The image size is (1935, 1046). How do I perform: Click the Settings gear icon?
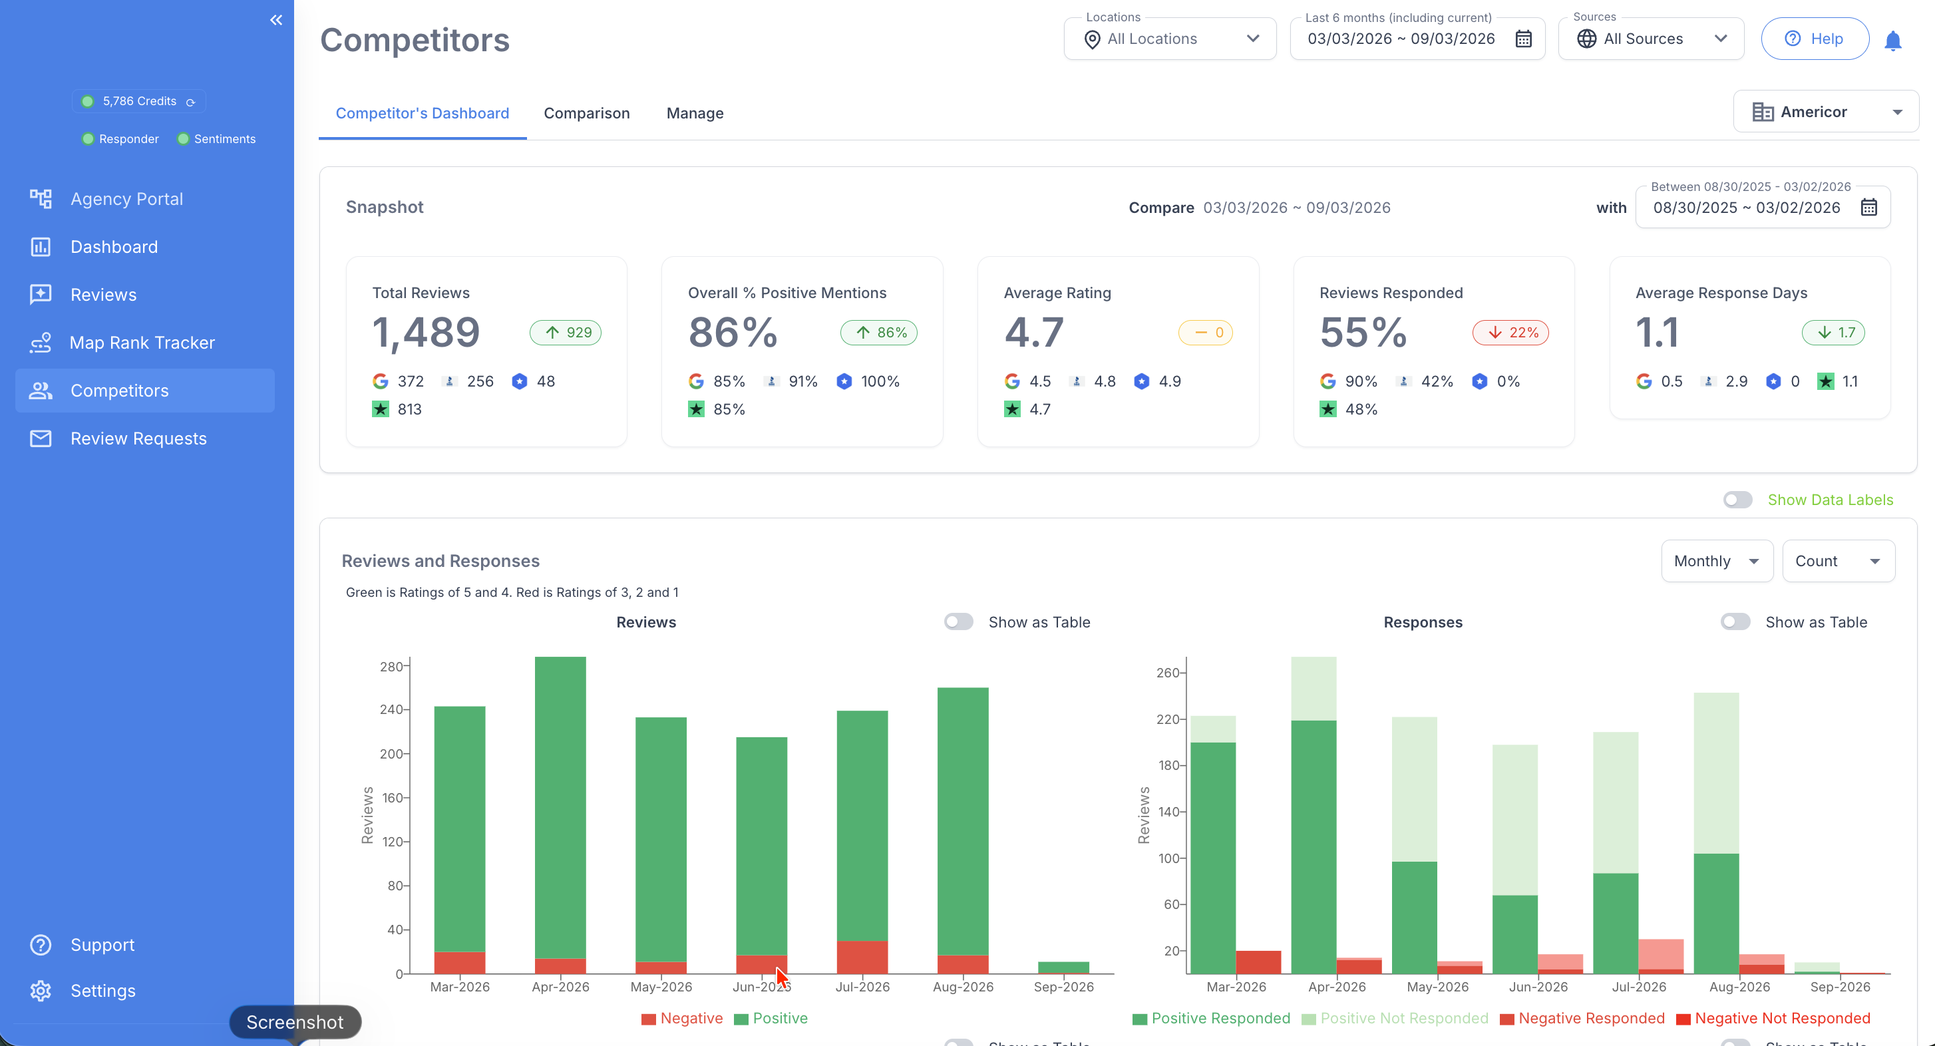pyautogui.click(x=41, y=990)
